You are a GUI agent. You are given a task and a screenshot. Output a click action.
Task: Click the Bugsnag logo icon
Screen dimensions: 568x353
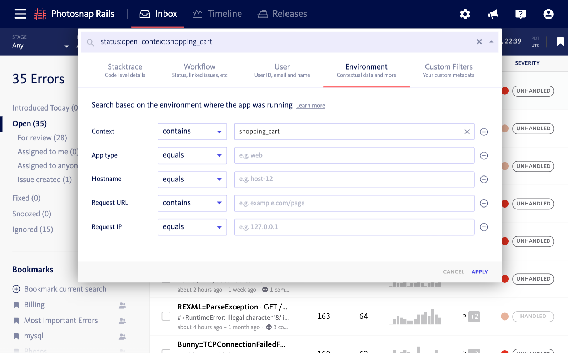pos(40,14)
